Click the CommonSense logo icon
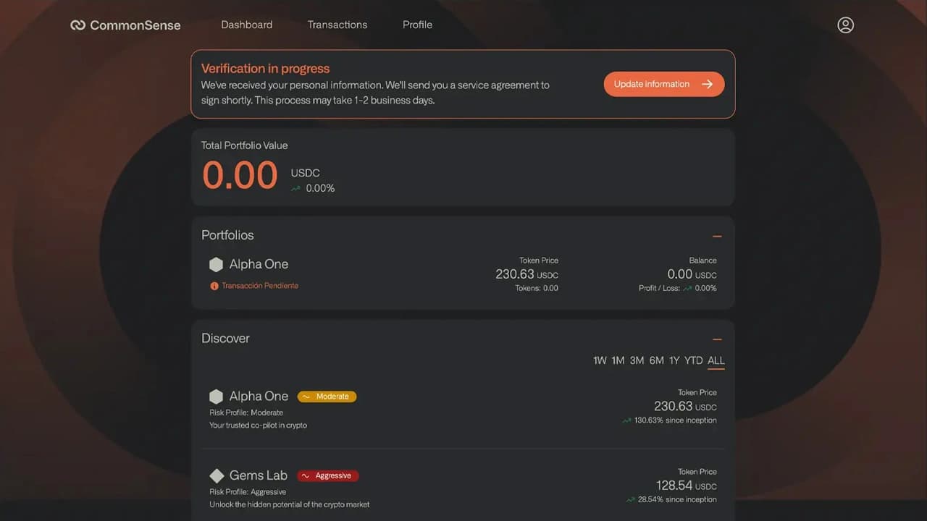 pos(77,25)
